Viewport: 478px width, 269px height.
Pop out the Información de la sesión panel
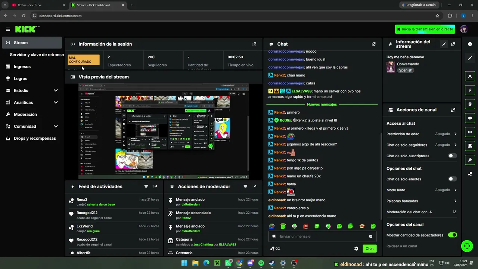click(254, 44)
